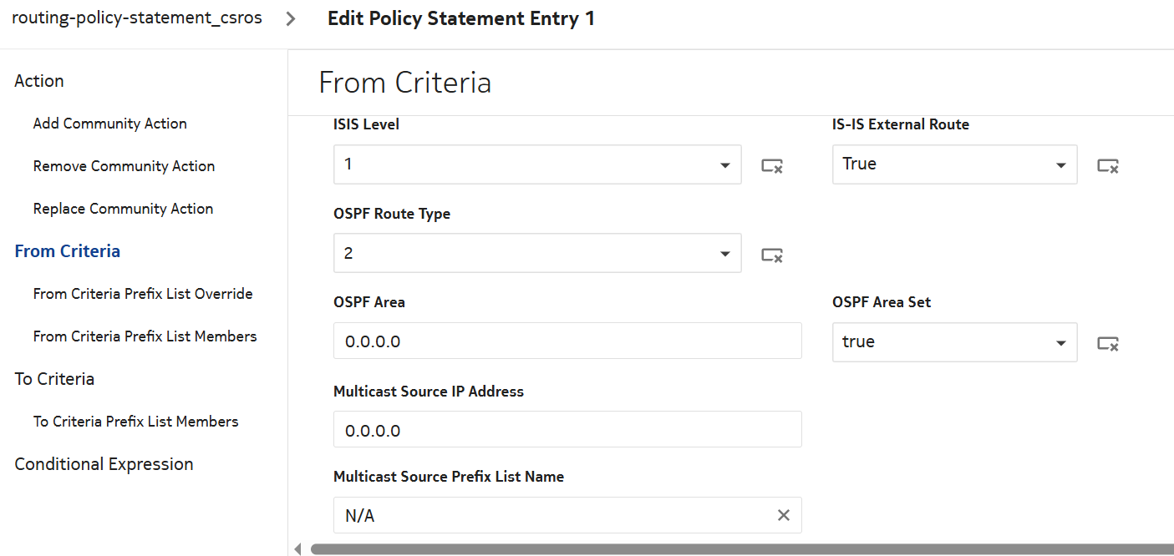Open the OSPF Route Type dropdown
1174x556 pixels.
(724, 254)
